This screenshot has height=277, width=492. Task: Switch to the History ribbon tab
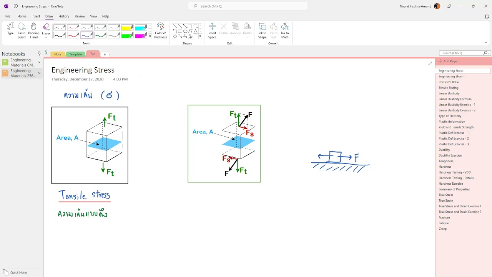(64, 16)
